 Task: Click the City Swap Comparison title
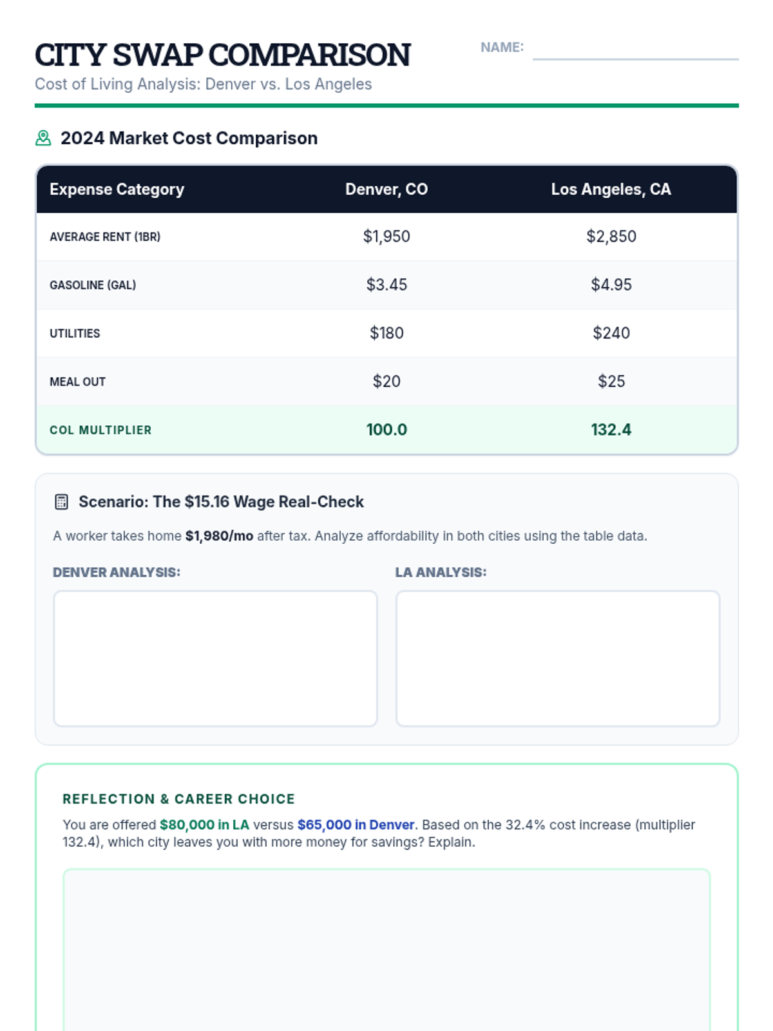[222, 55]
